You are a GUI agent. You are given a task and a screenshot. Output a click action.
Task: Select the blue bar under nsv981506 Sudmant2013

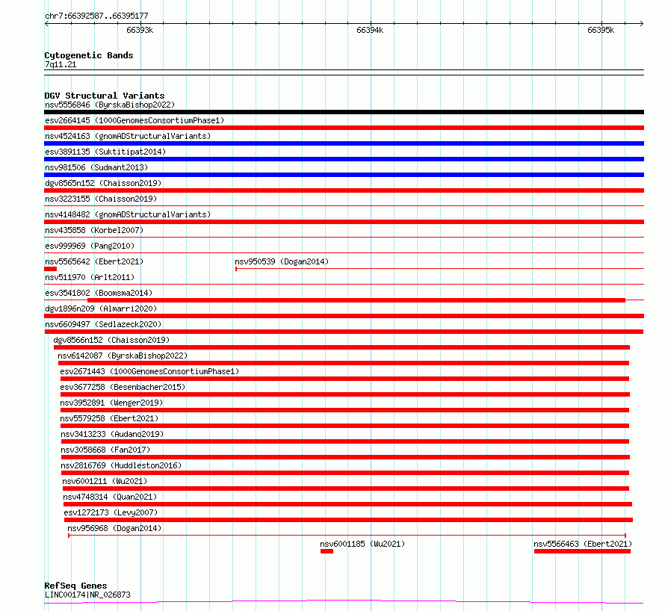click(344, 175)
